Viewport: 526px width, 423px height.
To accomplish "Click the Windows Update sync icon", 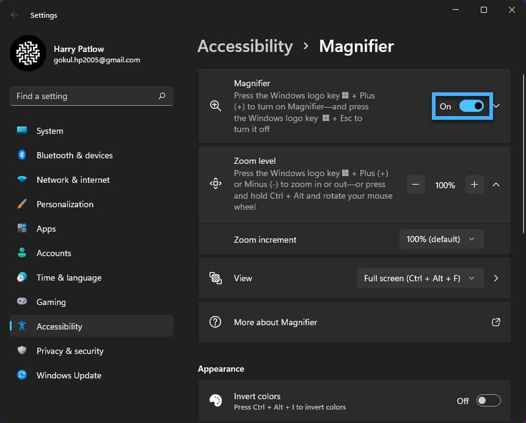I will (22, 375).
